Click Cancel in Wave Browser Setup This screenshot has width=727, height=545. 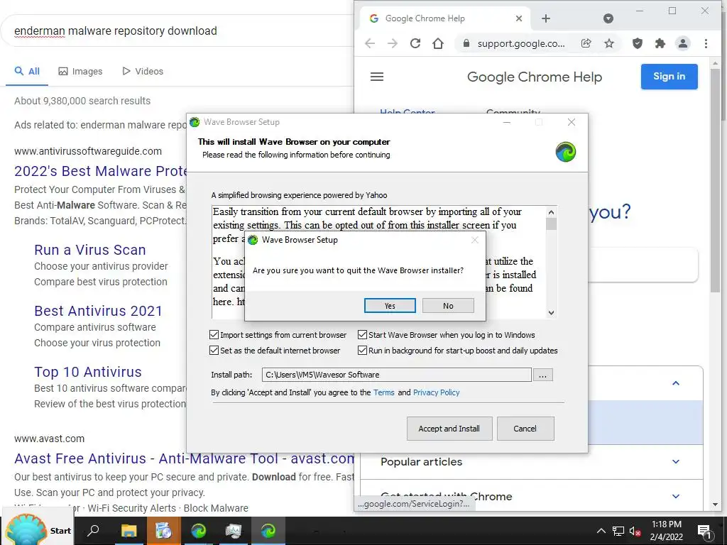coord(525,429)
